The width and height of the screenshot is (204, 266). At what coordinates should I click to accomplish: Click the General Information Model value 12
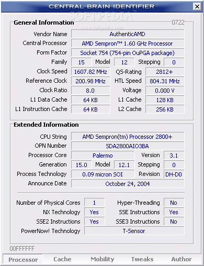tap(124, 62)
